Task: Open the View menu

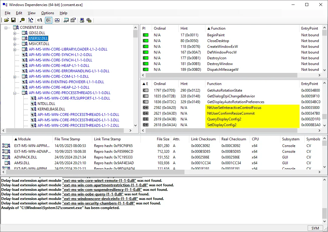Action: tap(32, 13)
